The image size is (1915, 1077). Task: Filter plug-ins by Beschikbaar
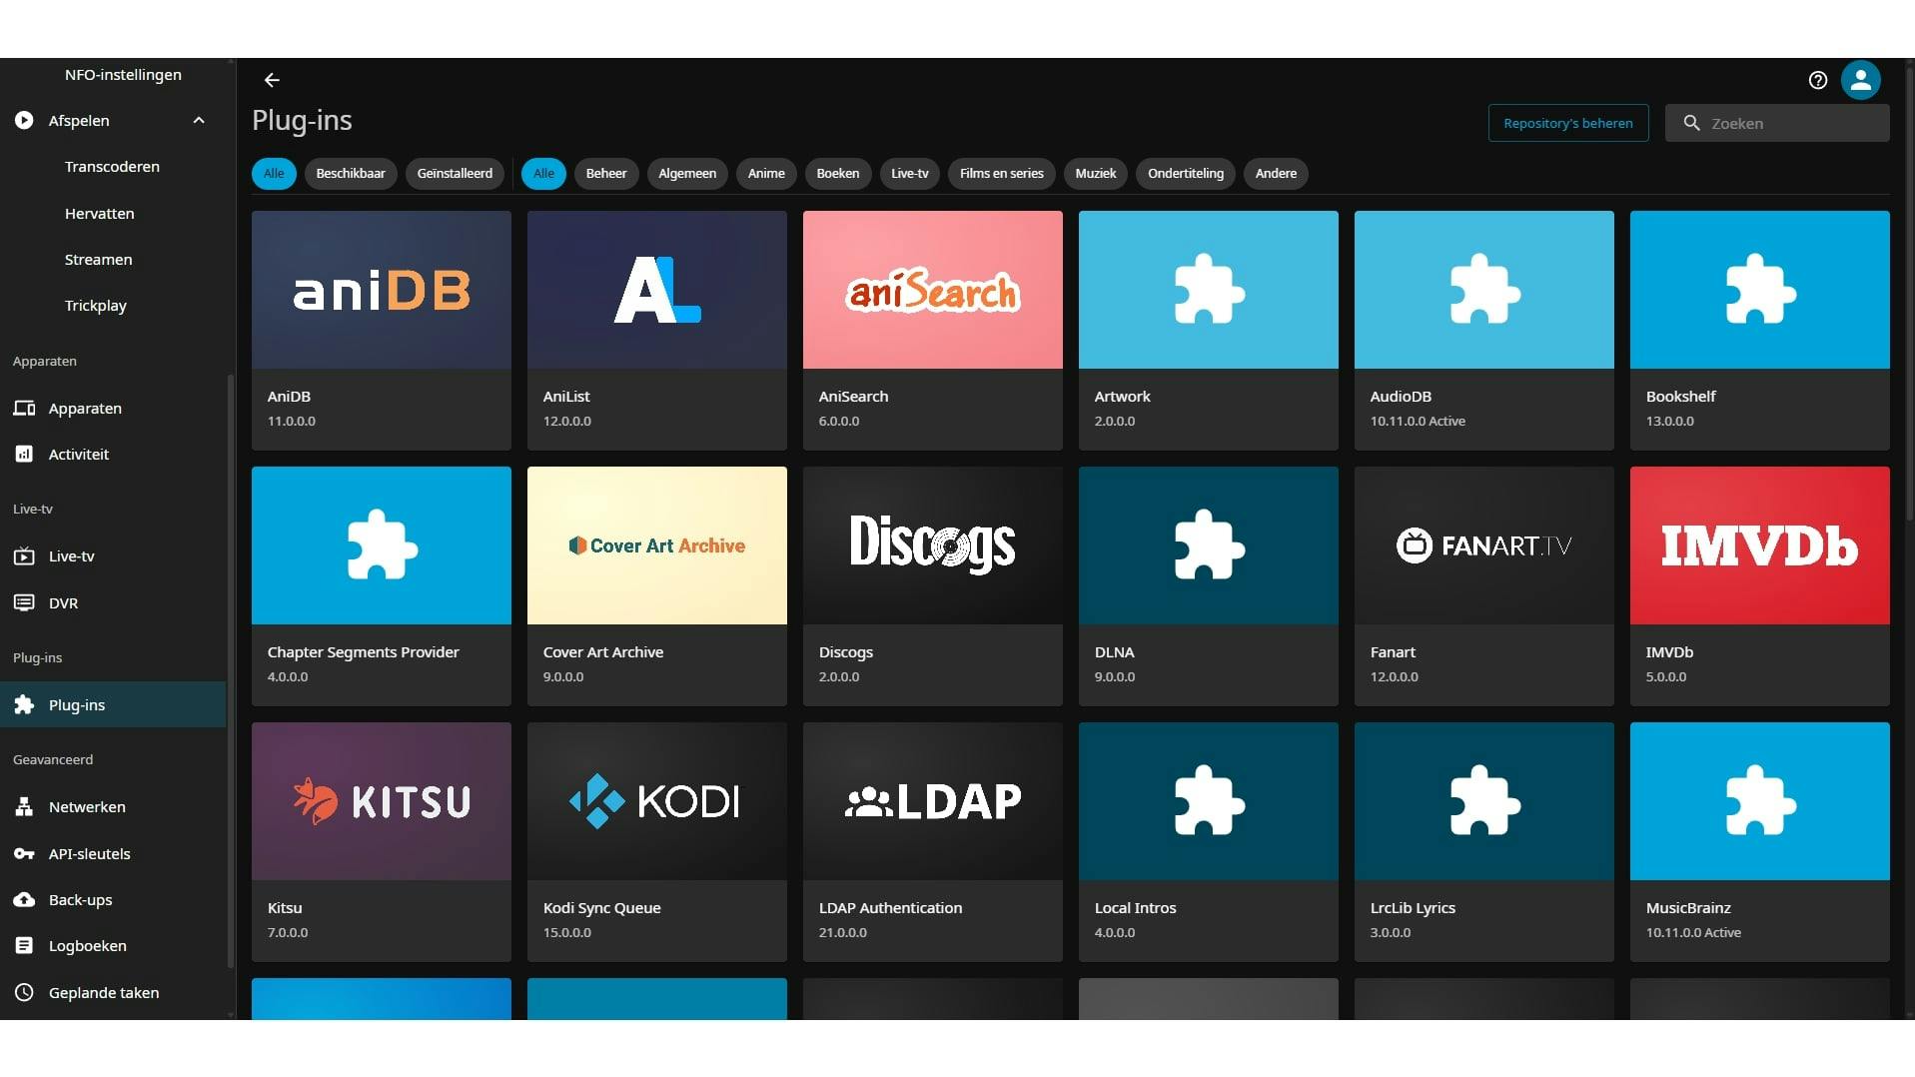pos(351,174)
